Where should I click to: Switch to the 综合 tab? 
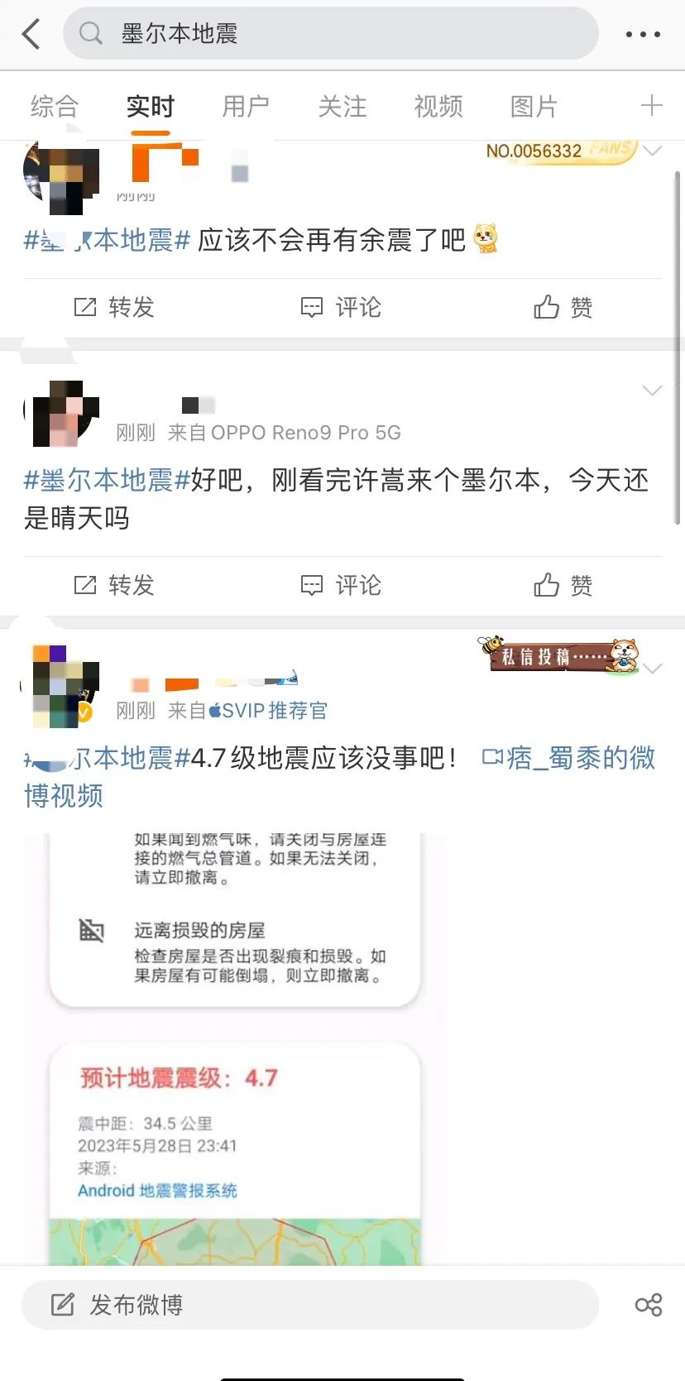55,106
